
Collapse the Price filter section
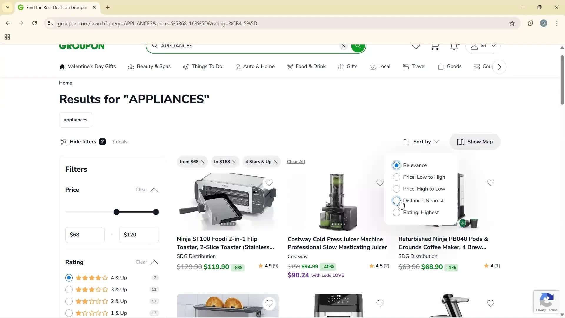[x=154, y=190]
